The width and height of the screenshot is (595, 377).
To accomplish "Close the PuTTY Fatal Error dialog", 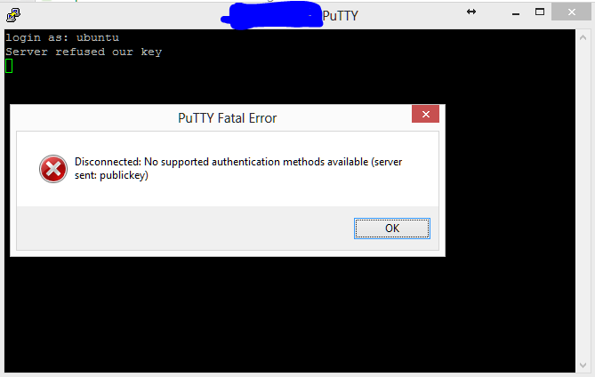I will (425, 114).
